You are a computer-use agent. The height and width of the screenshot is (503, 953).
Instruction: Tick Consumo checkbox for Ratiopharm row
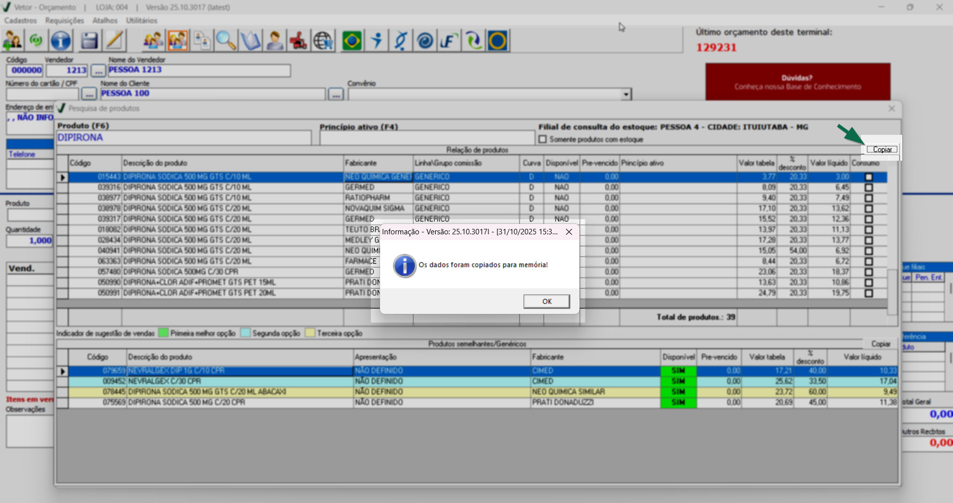coord(868,198)
